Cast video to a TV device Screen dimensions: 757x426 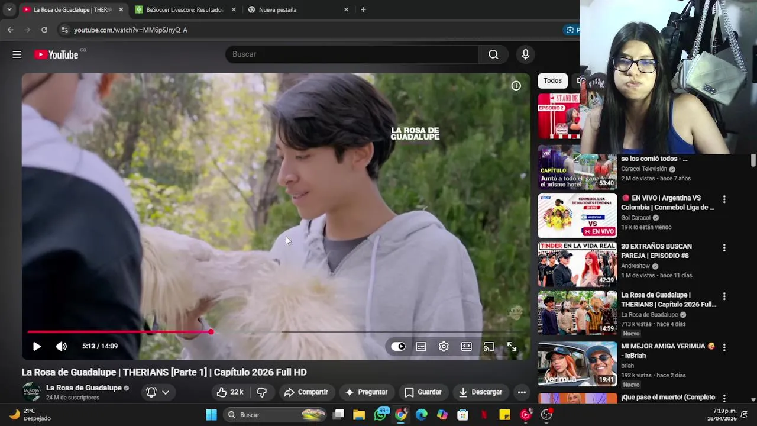(x=489, y=347)
